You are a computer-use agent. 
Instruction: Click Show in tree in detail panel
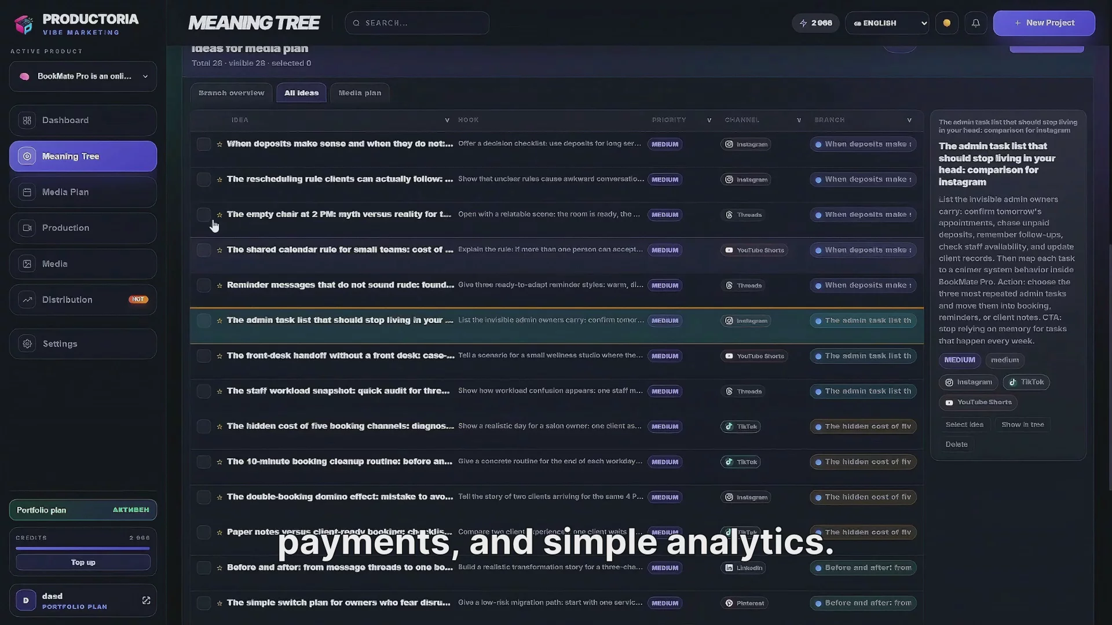1023,425
